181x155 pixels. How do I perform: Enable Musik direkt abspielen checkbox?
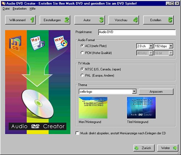[77, 133]
